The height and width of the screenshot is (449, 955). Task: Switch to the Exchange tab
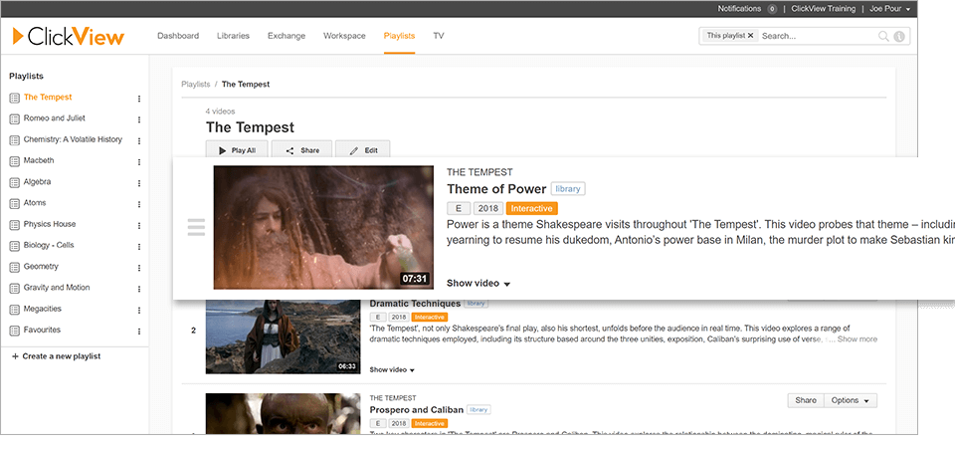coord(286,36)
